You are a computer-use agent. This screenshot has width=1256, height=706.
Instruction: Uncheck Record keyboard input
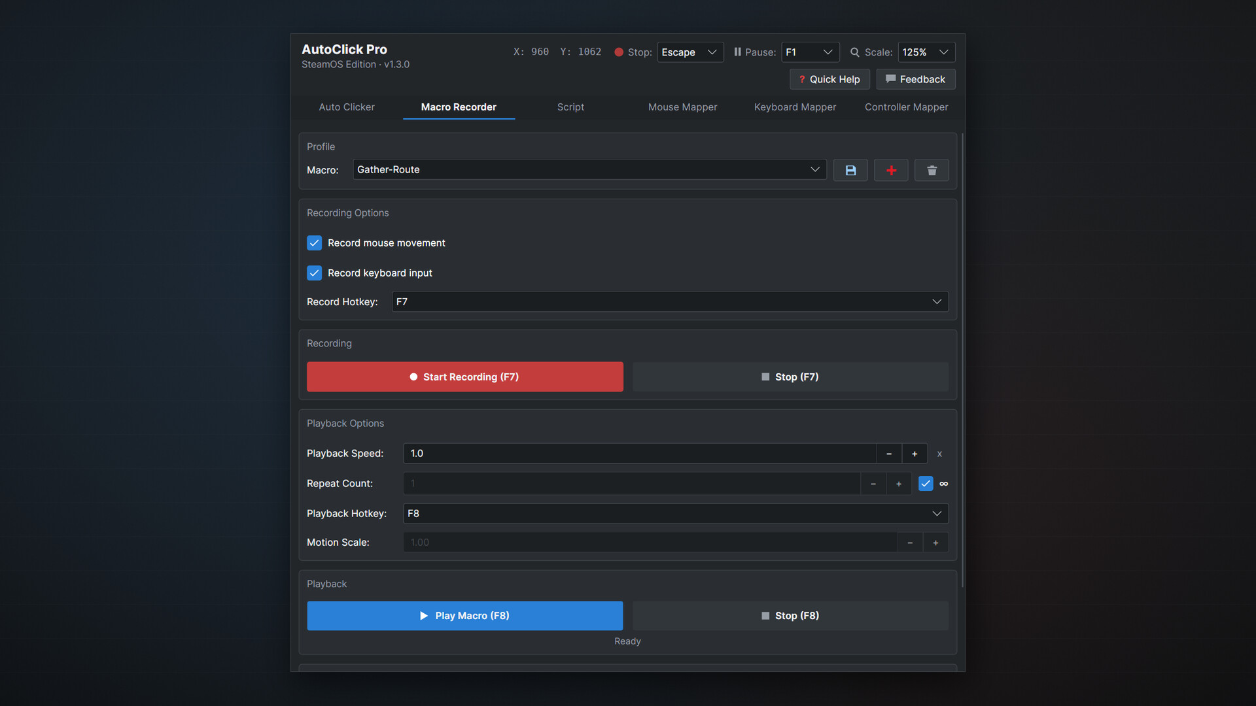tap(314, 273)
